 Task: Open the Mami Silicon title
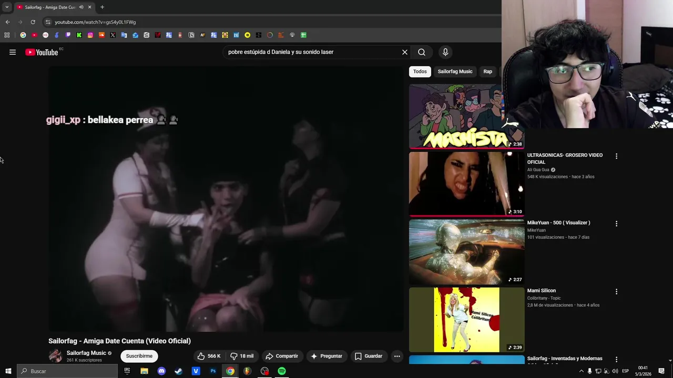click(x=542, y=290)
